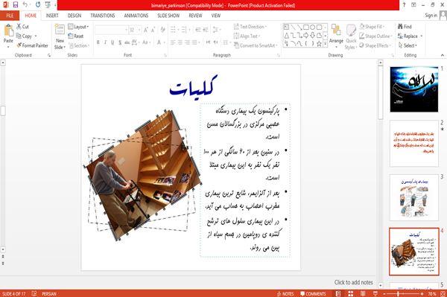Switch to the ANIMATIONS tab
Screen dimensions: 447x297
(136, 16)
